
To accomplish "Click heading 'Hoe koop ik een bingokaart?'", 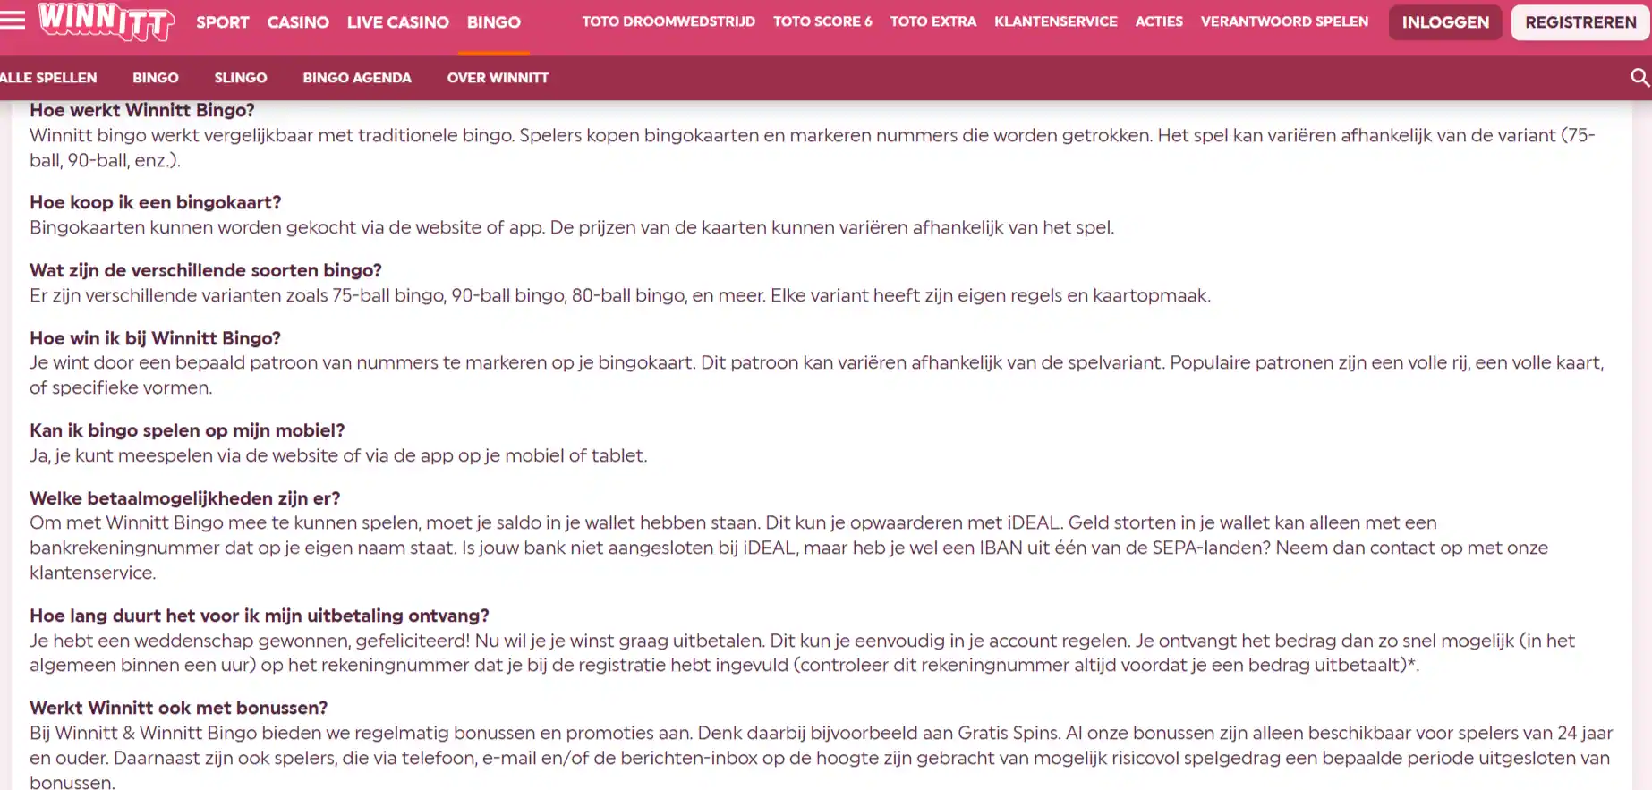I will 156,202.
